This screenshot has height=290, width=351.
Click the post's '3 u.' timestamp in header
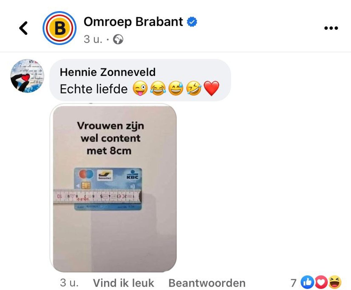click(x=93, y=39)
